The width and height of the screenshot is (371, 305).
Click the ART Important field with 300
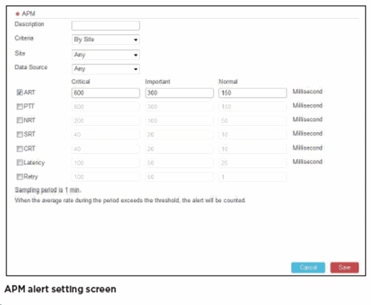(x=179, y=93)
